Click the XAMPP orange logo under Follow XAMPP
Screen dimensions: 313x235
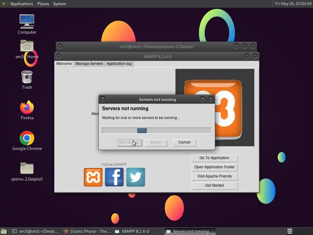point(93,177)
